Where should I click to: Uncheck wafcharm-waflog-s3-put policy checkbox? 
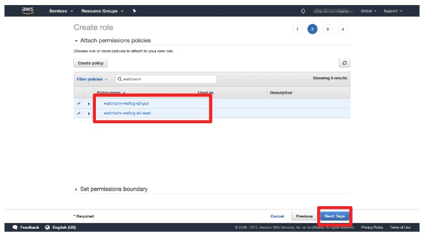click(79, 104)
